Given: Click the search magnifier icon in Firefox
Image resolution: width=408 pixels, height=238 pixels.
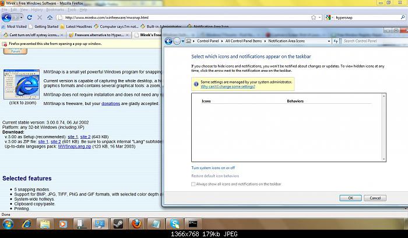Looking at the screenshot, I should pos(403,17).
